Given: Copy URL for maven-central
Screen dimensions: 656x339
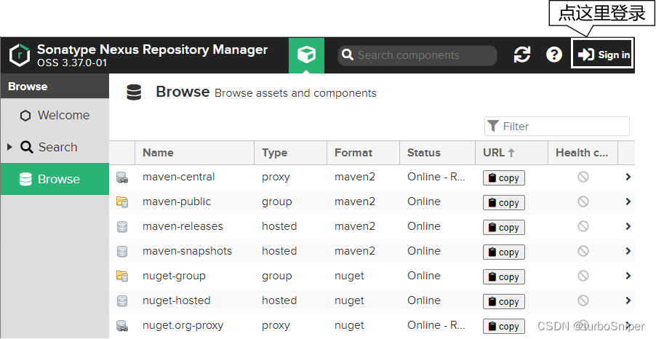Looking at the screenshot, I should coord(504,178).
